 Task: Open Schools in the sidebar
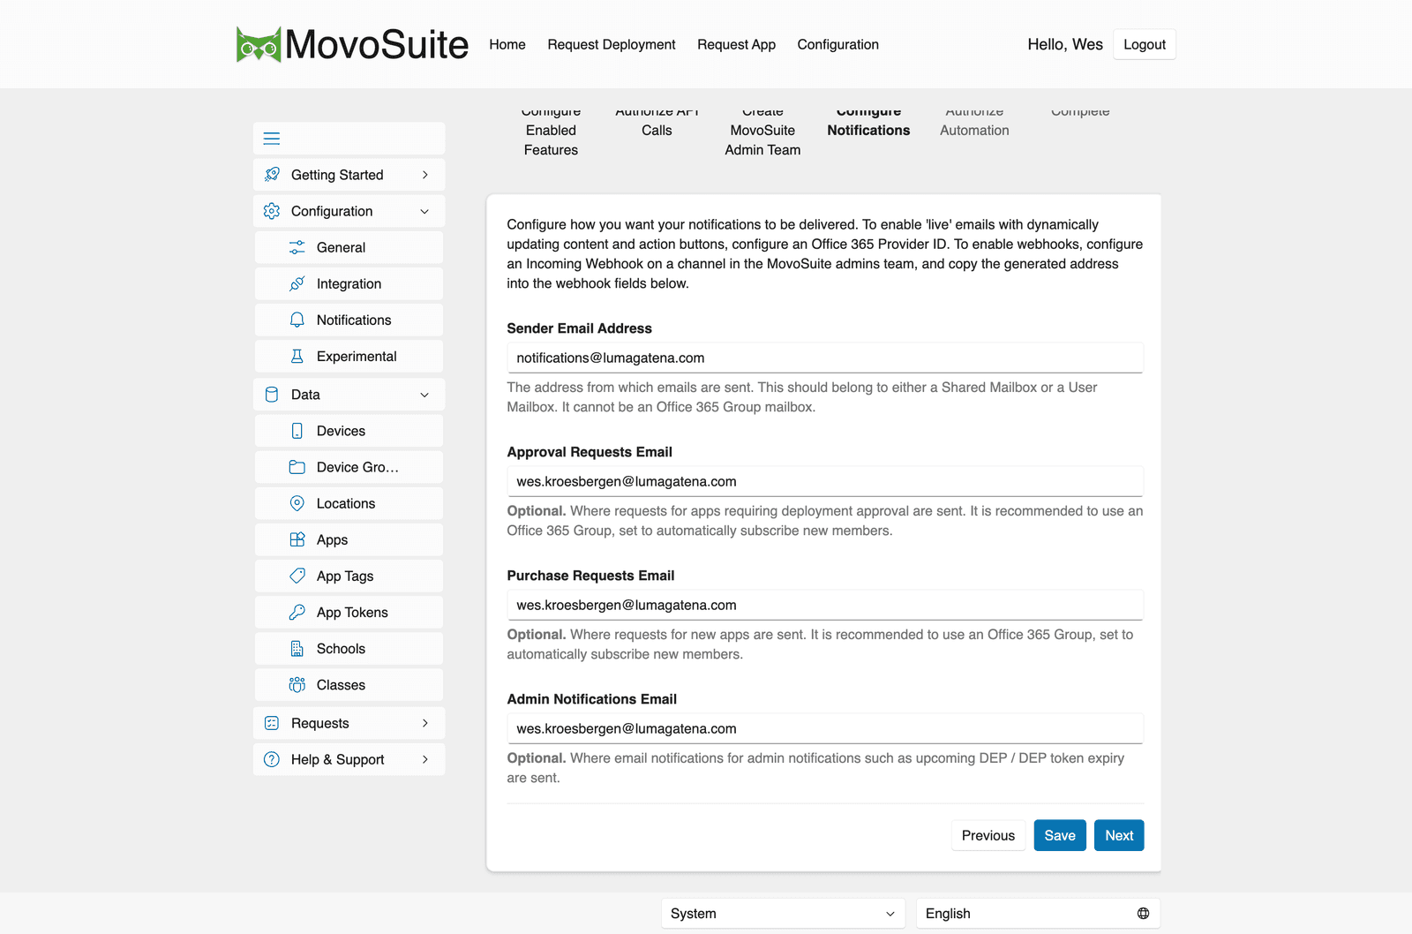click(349, 648)
